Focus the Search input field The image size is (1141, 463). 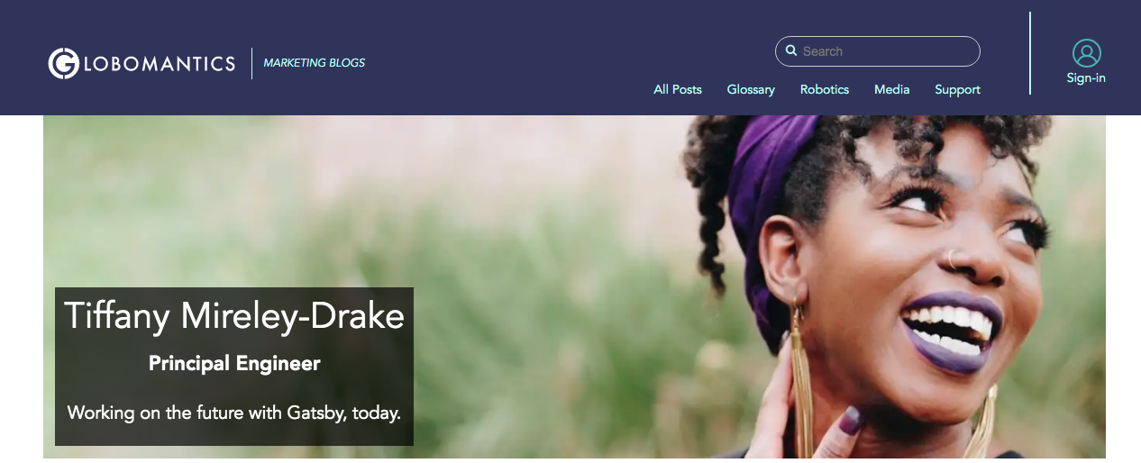(x=878, y=51)
